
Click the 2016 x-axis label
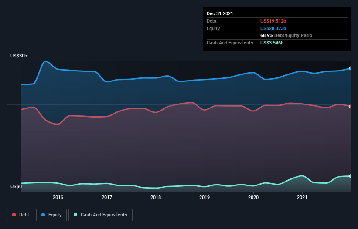tap(58, 197)
